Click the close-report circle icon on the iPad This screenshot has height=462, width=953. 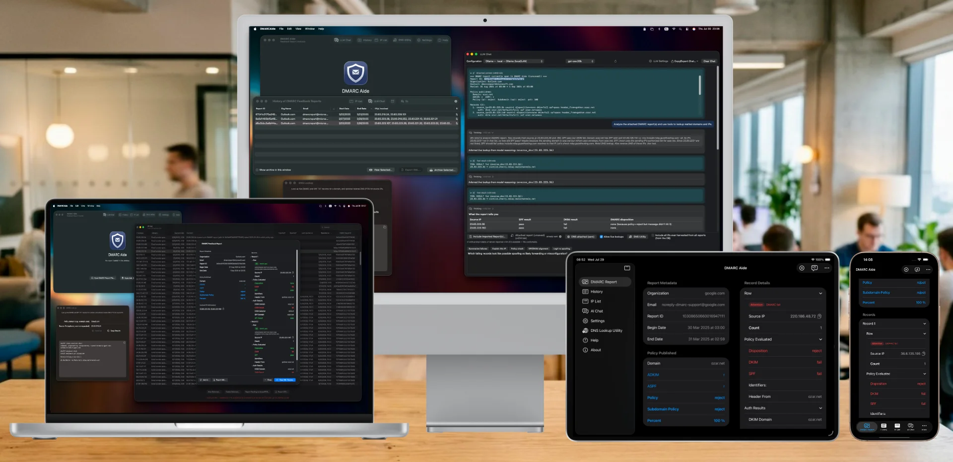point(802,268)
